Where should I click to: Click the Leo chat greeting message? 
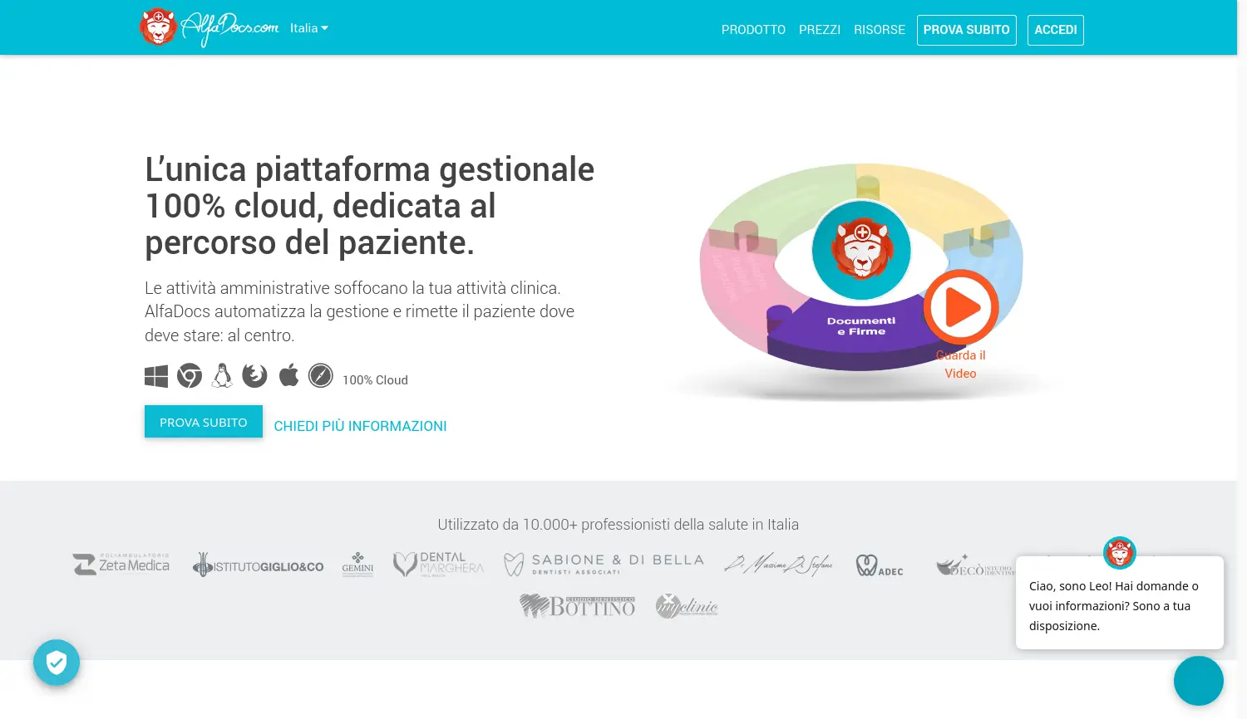click(x=1119, y=606)
